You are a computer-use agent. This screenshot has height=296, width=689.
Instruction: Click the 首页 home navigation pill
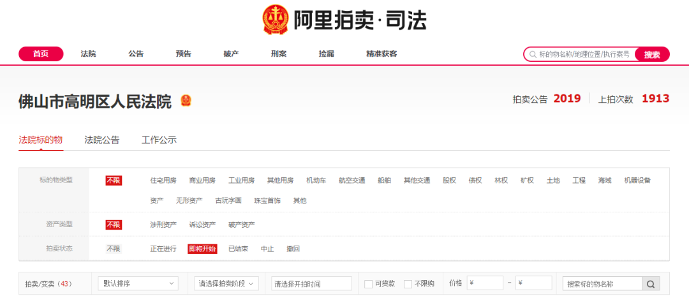pyautogui.click(x=41, y=54)
